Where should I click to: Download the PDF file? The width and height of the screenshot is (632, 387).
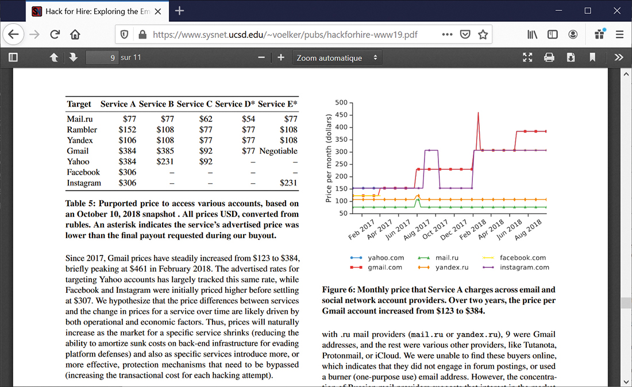pyautogui.click(x=571, y=57)
